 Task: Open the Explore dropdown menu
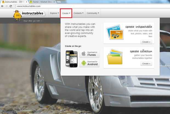[54, 13]
